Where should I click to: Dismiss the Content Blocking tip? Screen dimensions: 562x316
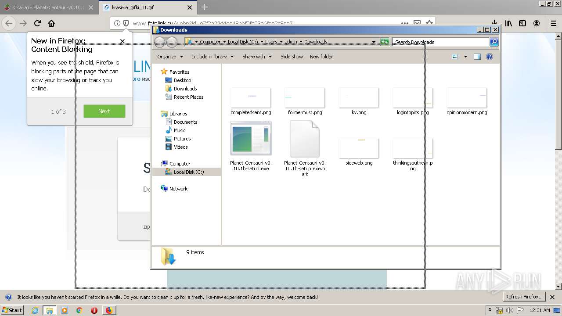122,41
